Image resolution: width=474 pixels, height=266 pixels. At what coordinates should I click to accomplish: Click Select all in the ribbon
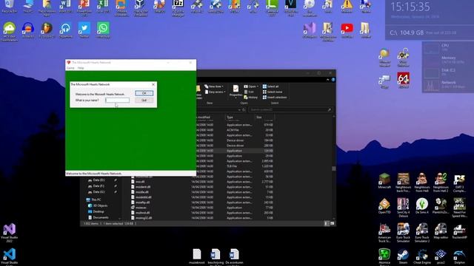[270, 86]
